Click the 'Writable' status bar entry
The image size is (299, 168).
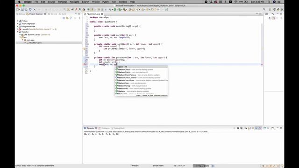point(135,166)
